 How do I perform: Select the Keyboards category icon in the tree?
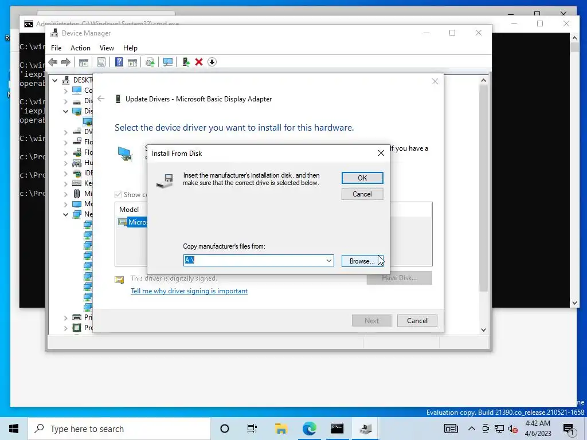pyautogui.click(x=77, y=183)
